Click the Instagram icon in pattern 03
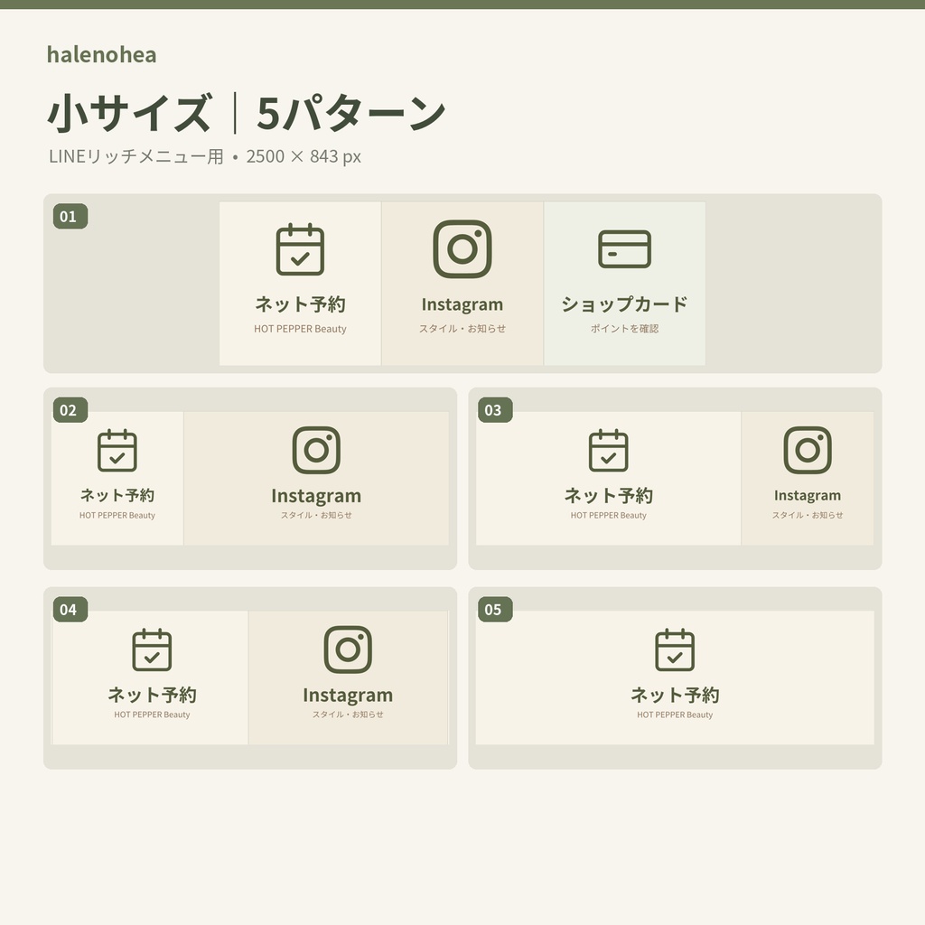This screenshot has width=925, height=925. (808, 450)
